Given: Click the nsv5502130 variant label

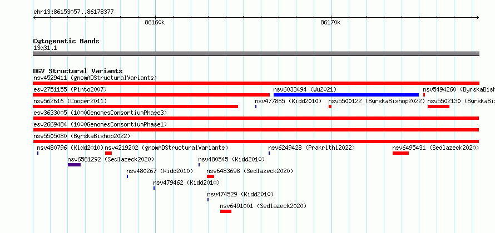Looking at the screenshot, I should (461, 102).
